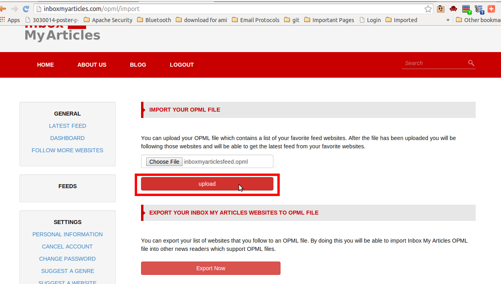Open the git bookmark folder
Viewport: 501px width, 284px height.
click(292, 20)
